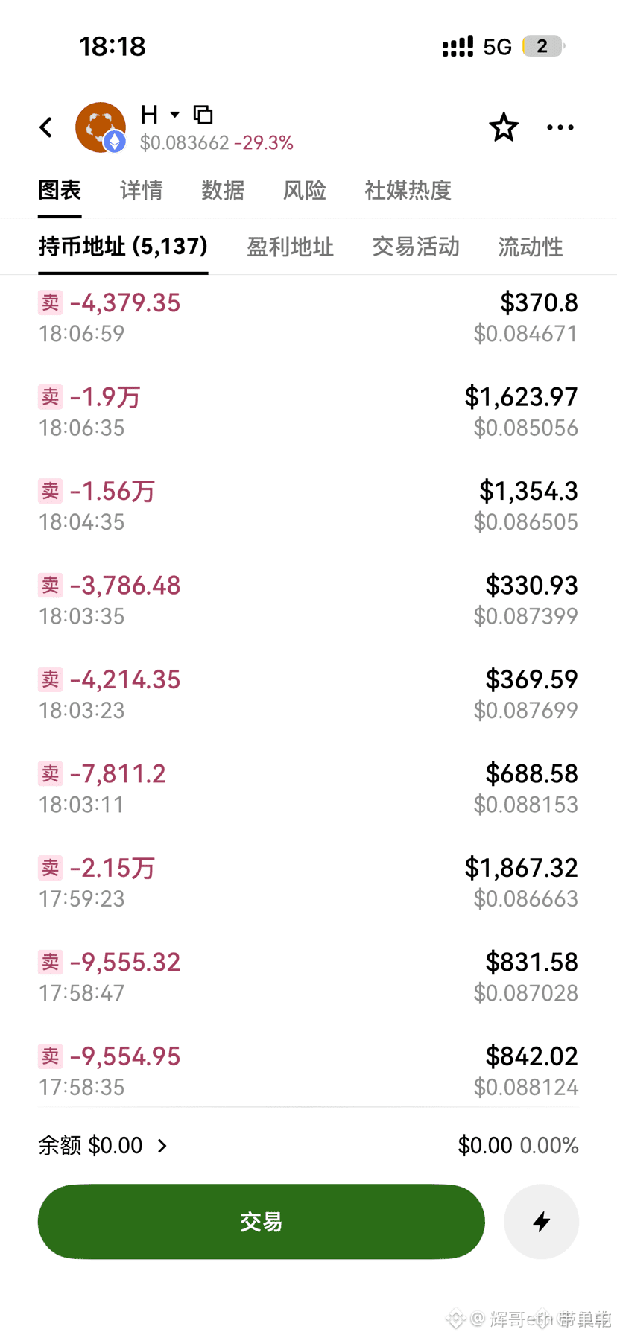This screenshot has width=617, height=1338.
Task: Tap the 卖 tag on the -1.9万 trade
Action: (x=50, y=397)
